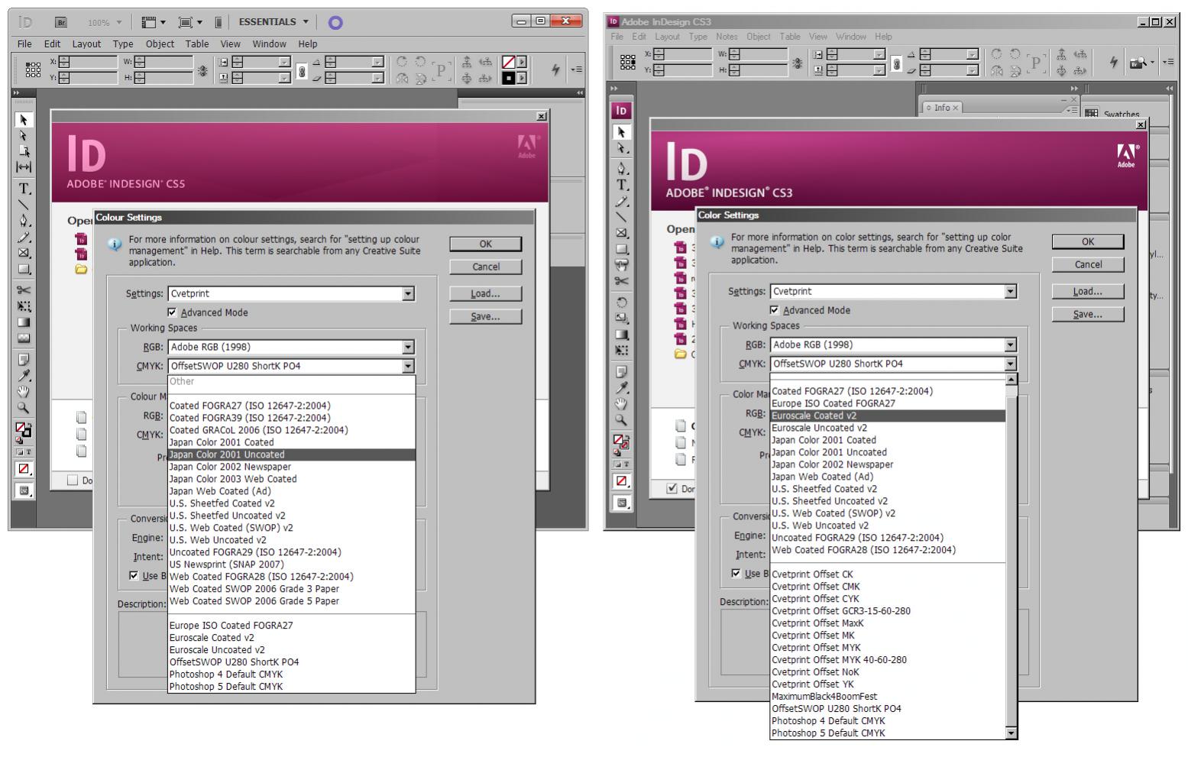
Task: Select the Hand tool in CS5 toolbox
Action: coord(24,391)
